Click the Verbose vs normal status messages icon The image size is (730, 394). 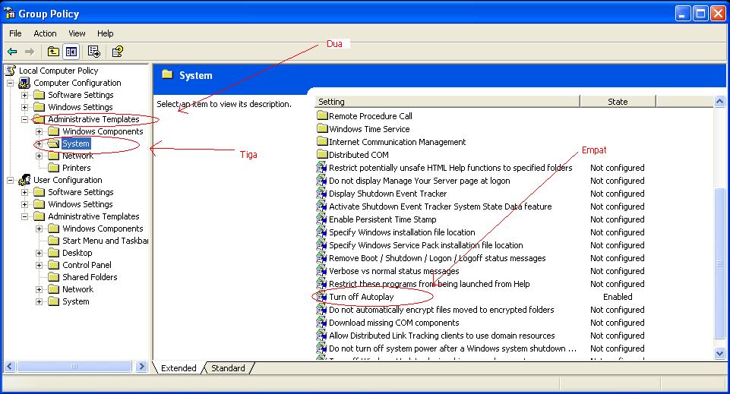click(x=322, y=271)
